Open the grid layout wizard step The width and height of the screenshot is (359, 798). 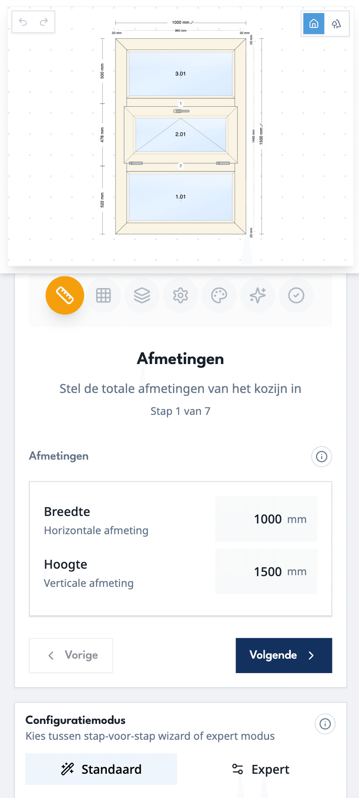[103, 295]
